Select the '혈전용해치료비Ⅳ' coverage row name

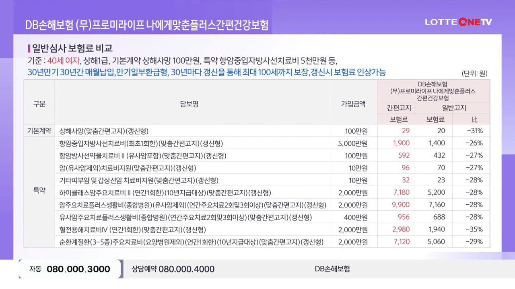pyautogui.click(x=132, y=230)
